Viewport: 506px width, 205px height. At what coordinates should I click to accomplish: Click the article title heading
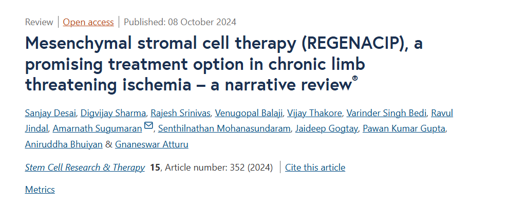(x=224, y=64)
